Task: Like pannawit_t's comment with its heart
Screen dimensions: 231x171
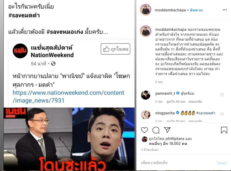Action: pos(222,95)
